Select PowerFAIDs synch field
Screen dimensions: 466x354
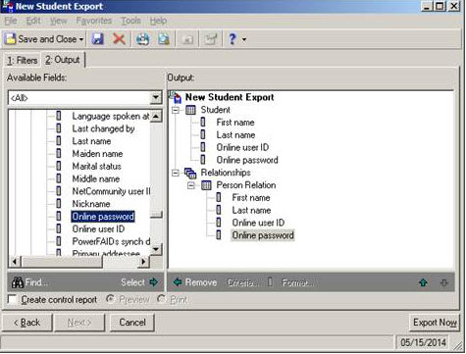pyautogui.click(x=111, y=241)
